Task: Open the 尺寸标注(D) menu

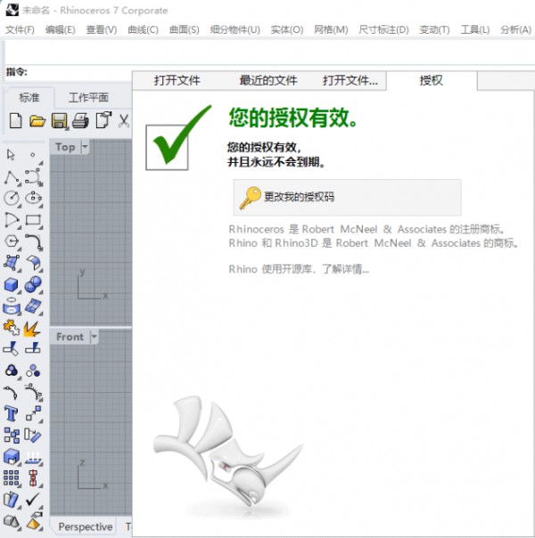Action: (383, 30)
